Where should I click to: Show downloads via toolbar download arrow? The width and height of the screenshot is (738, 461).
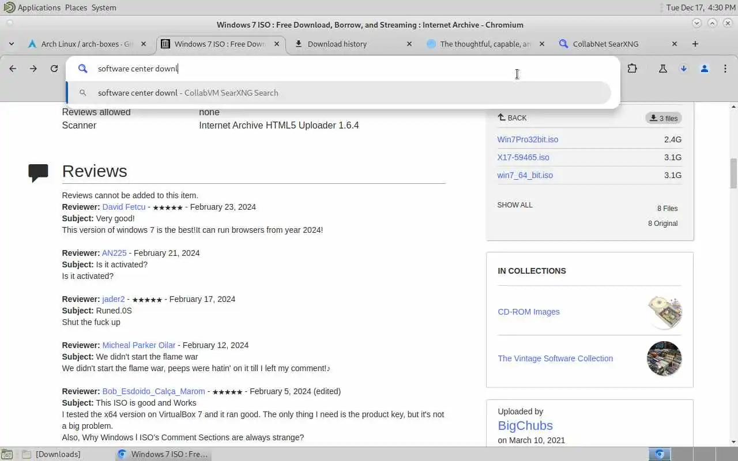click(684, 69)
